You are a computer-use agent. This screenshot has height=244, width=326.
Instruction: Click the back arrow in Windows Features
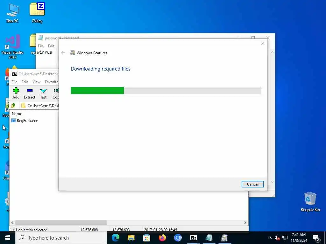(x=63, y=53)
